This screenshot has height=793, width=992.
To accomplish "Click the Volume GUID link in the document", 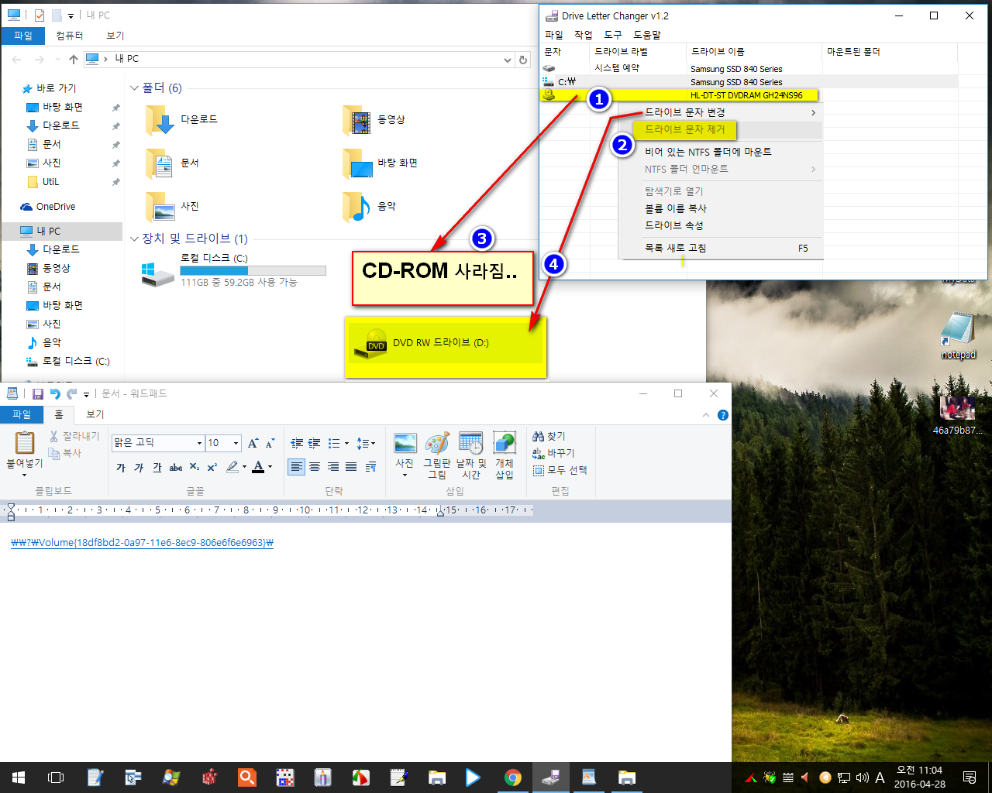I will [x=143, y=543].
